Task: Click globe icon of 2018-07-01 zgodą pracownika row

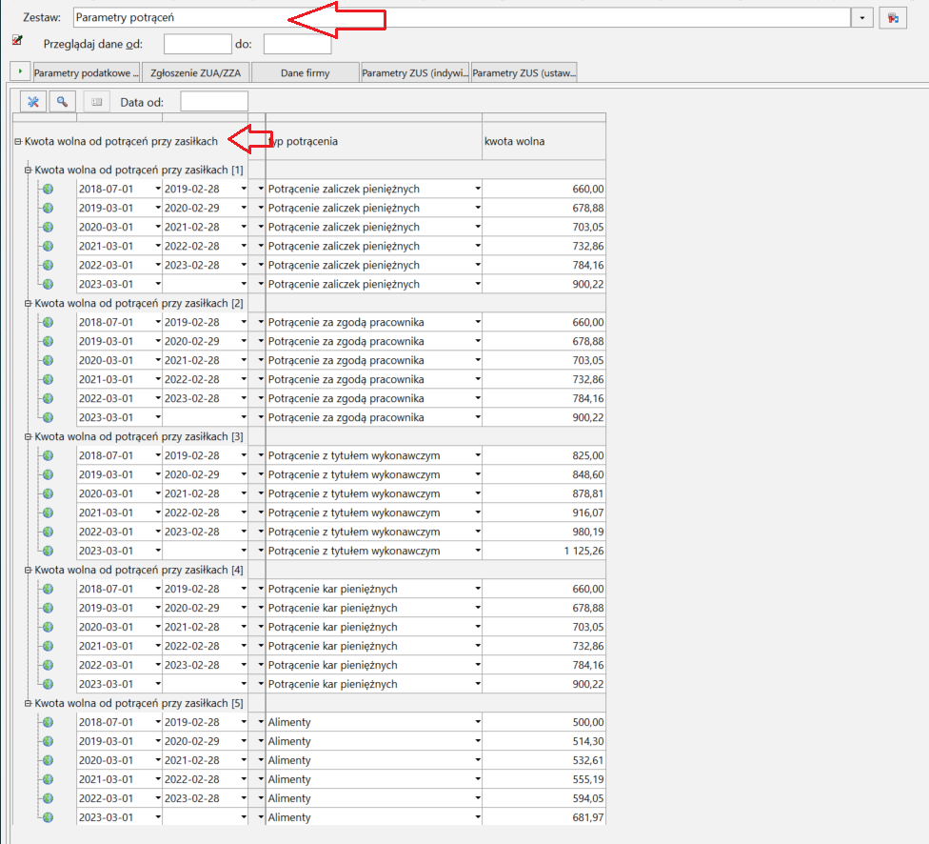Action: 48,322
